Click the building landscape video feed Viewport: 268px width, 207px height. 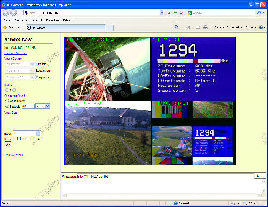[107, 133]
